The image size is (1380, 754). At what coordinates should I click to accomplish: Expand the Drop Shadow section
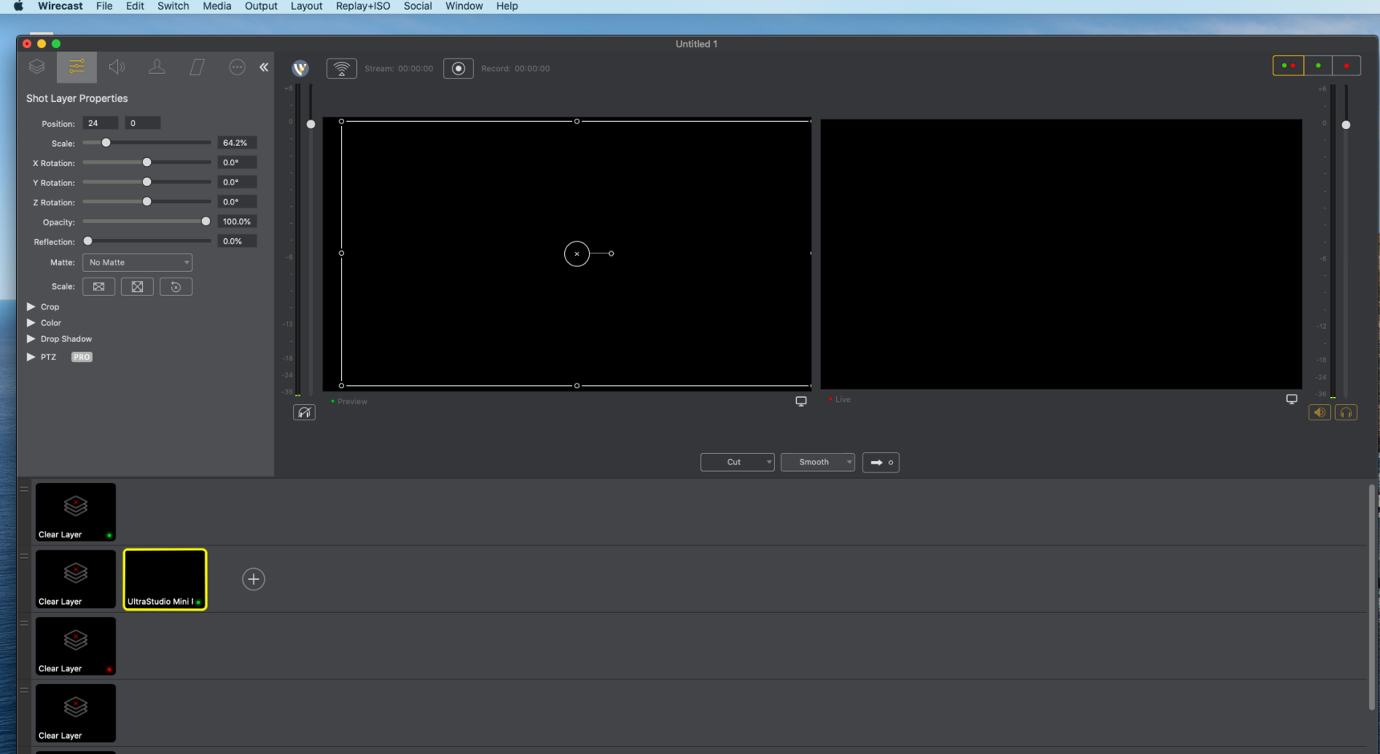click(31, 338)
